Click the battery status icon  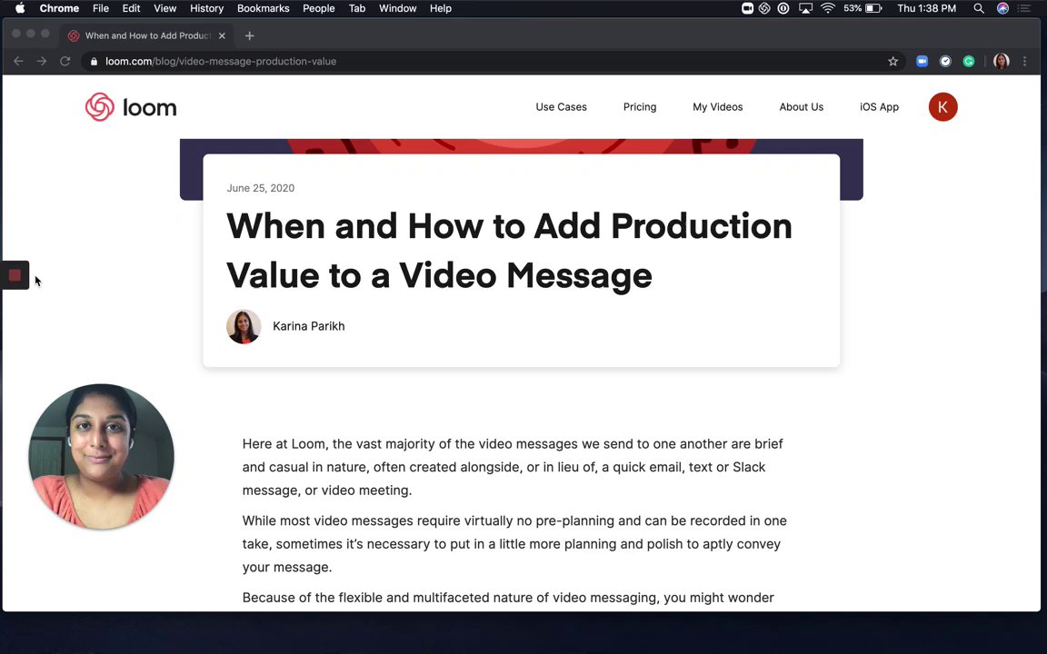873,8
